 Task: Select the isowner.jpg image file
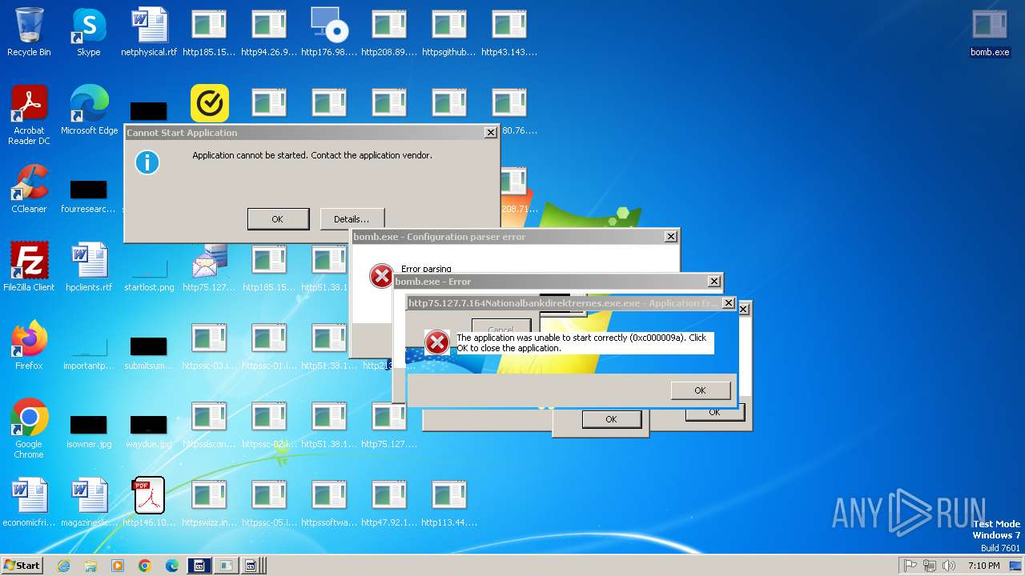point(89,432)
